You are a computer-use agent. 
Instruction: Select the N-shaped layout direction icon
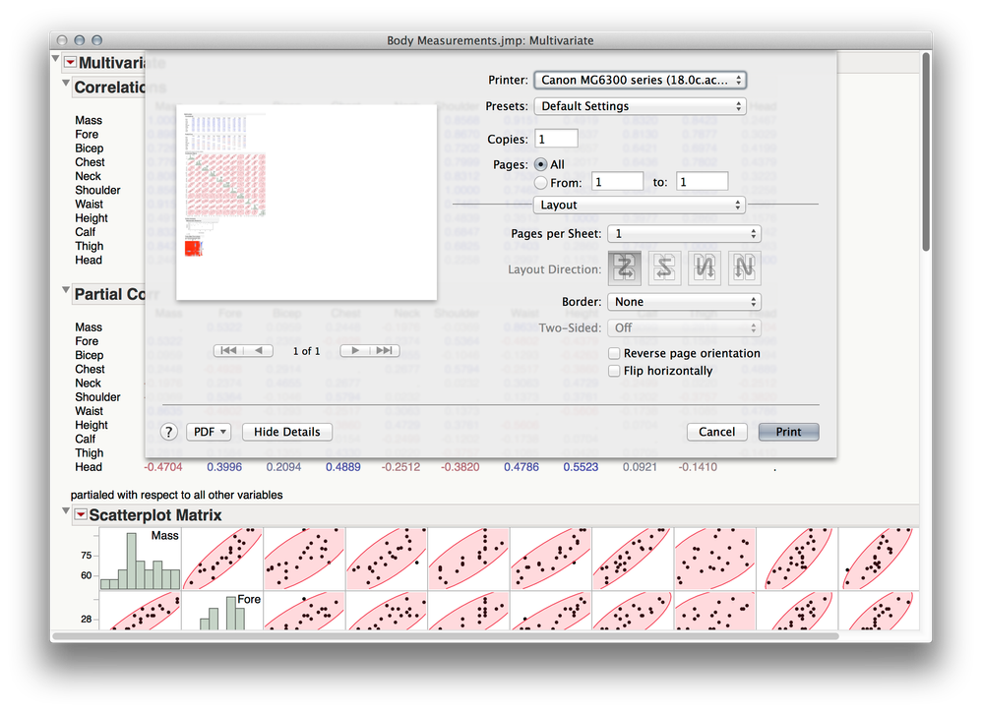coord(745,267)
